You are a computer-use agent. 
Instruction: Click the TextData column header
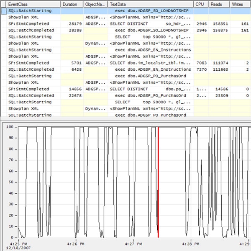151,4
